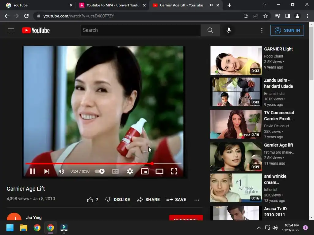
Task: Click the YouTube logo to go home
Action: point(36,30)
